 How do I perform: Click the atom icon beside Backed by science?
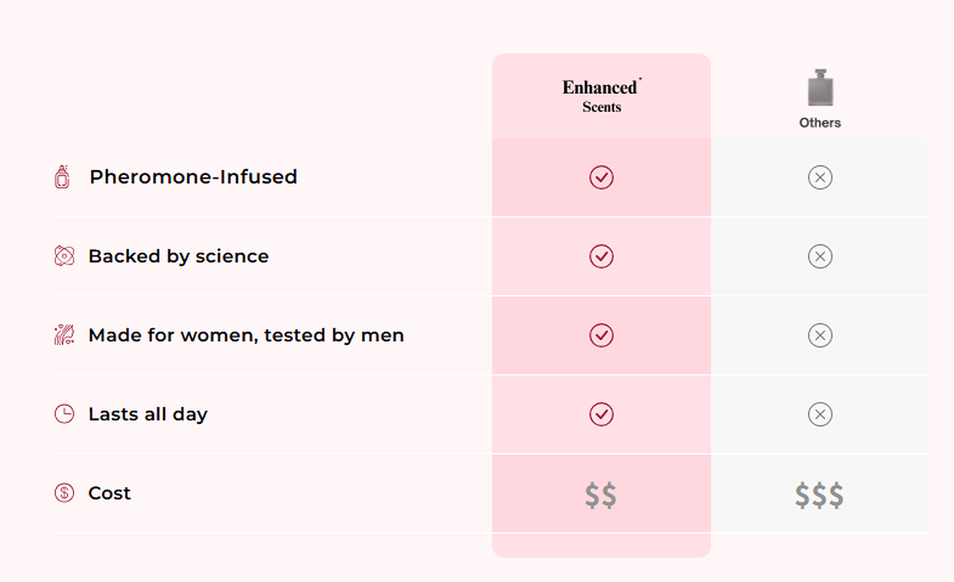click(64, 256)
